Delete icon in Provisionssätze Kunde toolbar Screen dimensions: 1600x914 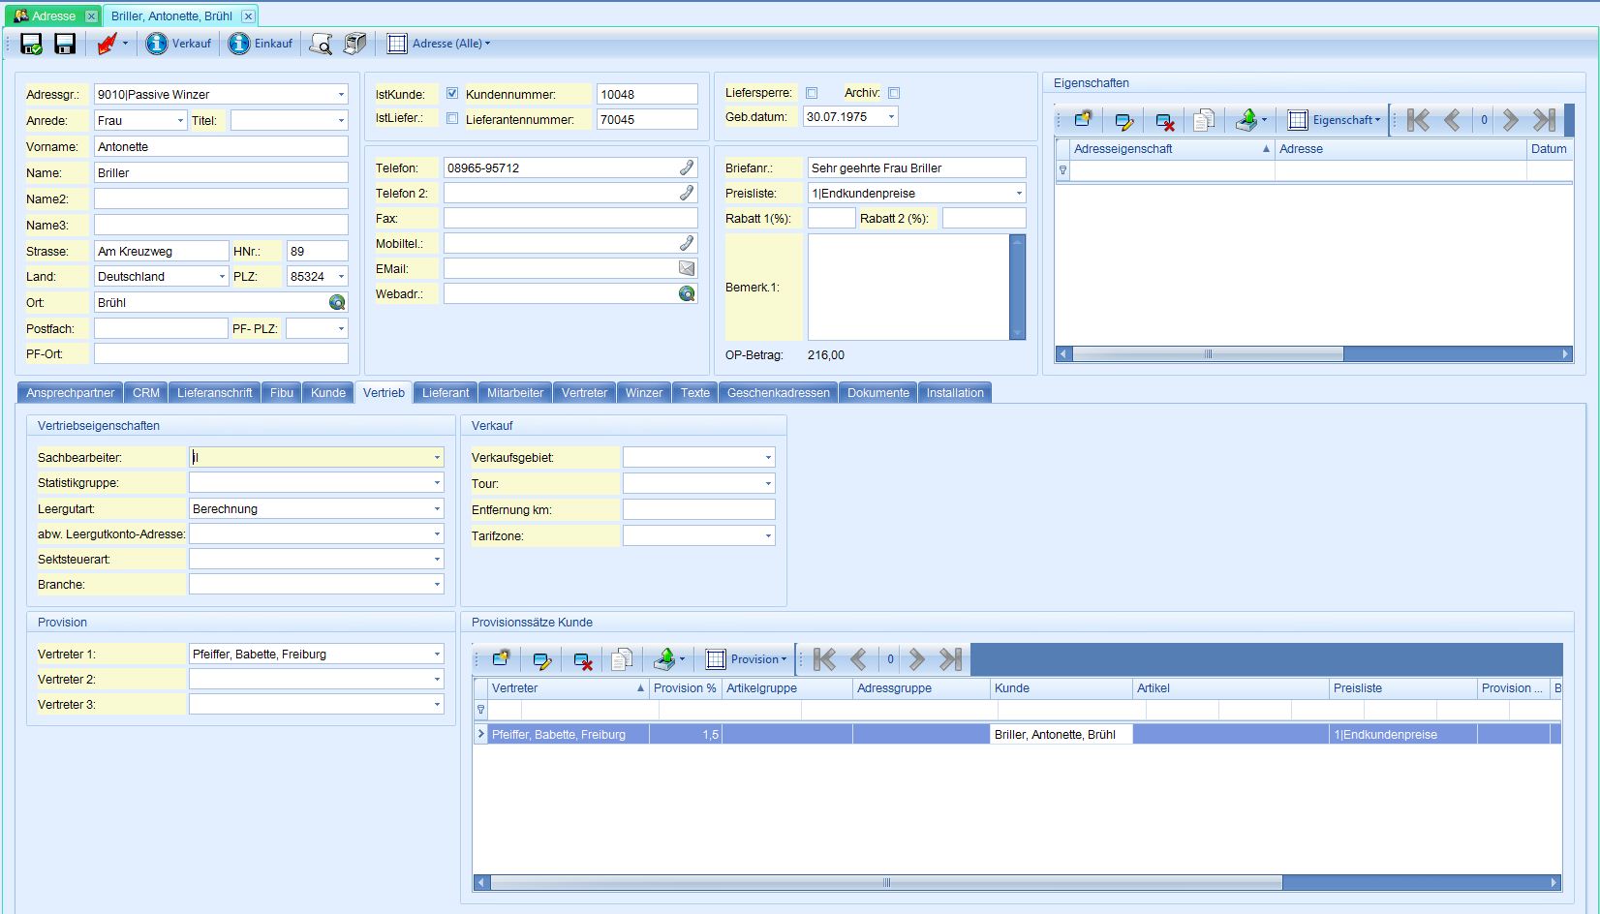[x=582, y=659]
